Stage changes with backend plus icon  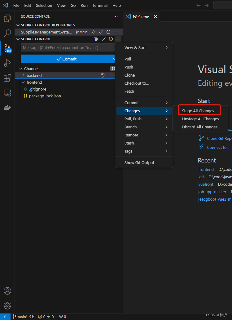coord(109,75)
